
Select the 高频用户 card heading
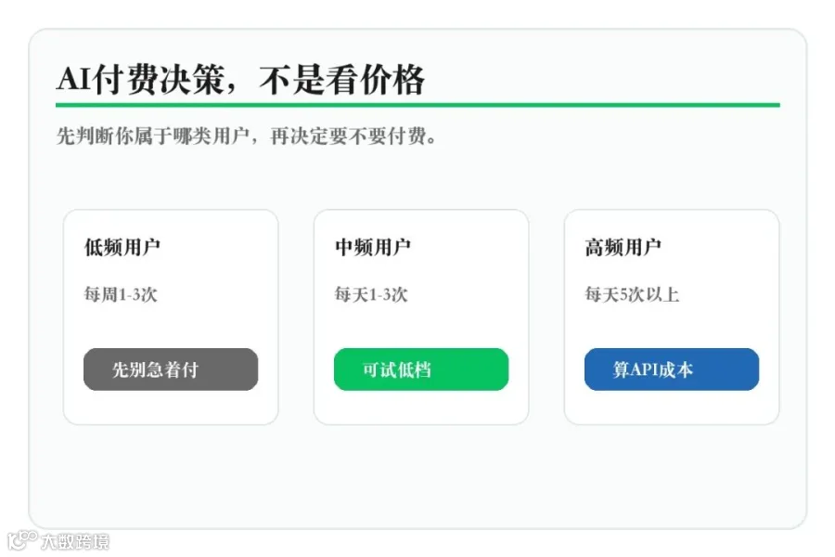623,247
